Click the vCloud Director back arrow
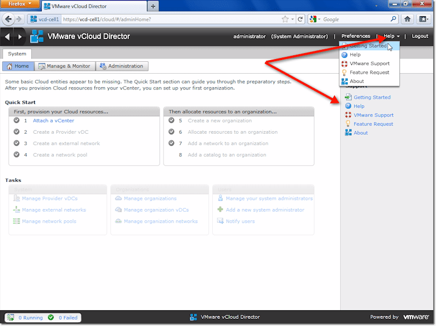Screen dimensions: 436x326 7,37
